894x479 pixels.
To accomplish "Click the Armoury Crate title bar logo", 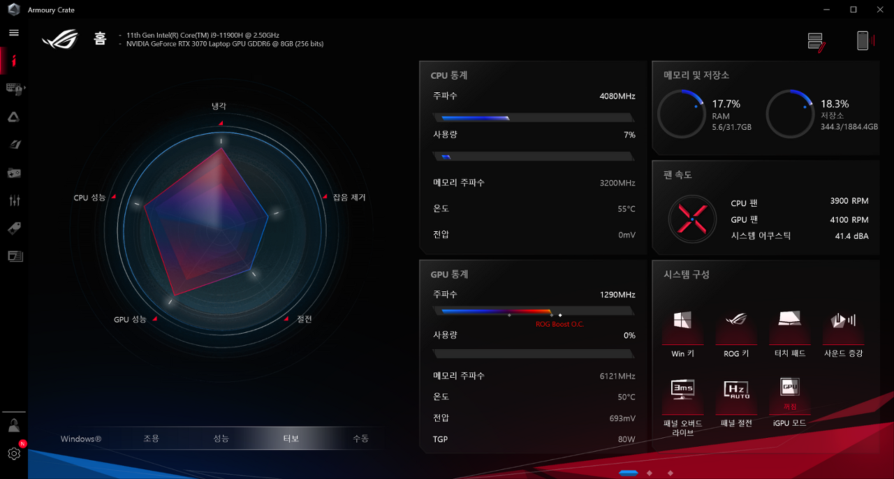I will coord(14,10).
